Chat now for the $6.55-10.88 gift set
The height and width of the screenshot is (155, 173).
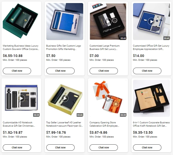click(x=17, y=71)
